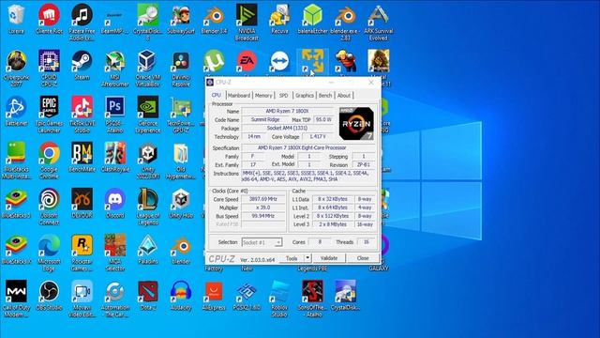Click the Validate button in CPU-Z
The width and height of the screenshot is (600, 338).
point(329,258)
